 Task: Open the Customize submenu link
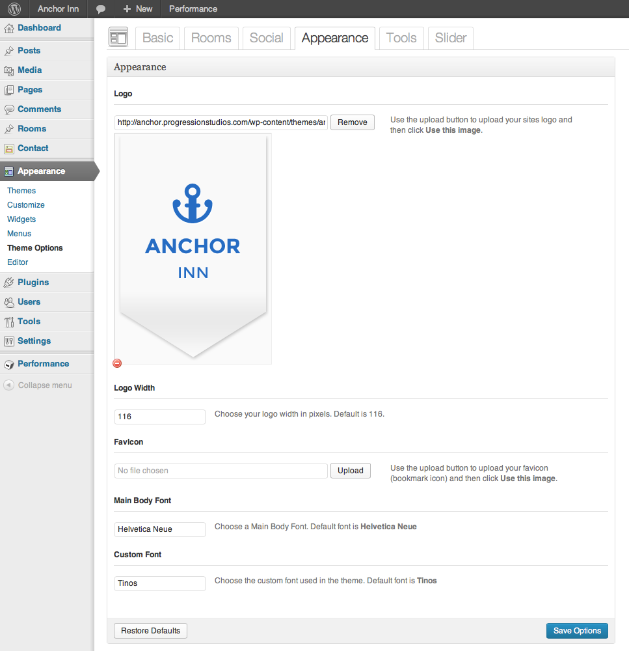click(26, 205)
